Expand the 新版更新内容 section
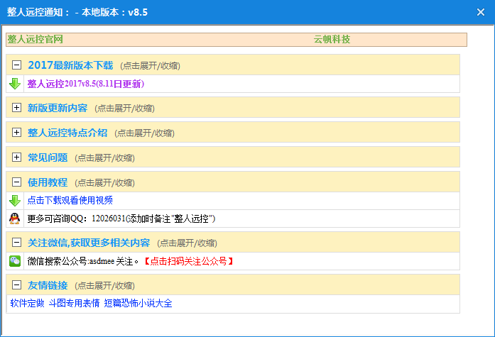 [17, 108]
